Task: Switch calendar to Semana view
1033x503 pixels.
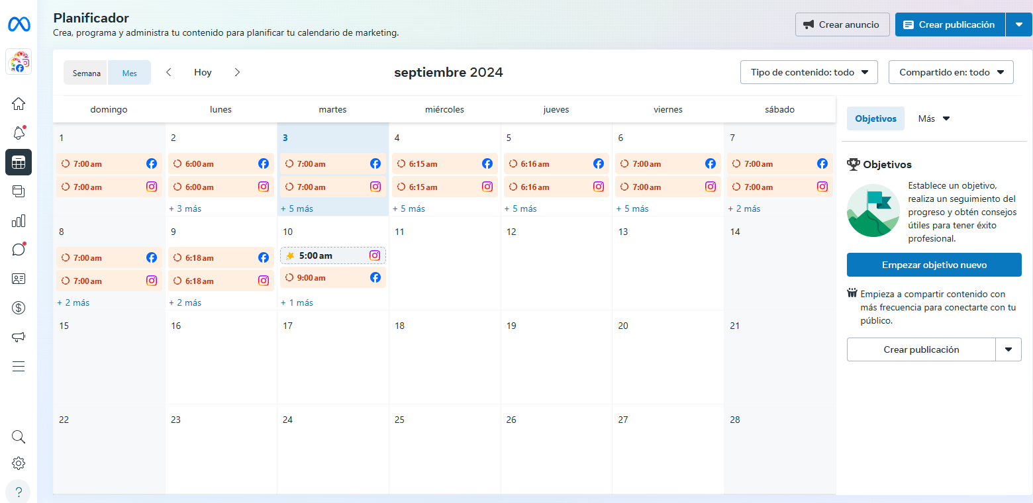Action: click(x=86, y=73)
